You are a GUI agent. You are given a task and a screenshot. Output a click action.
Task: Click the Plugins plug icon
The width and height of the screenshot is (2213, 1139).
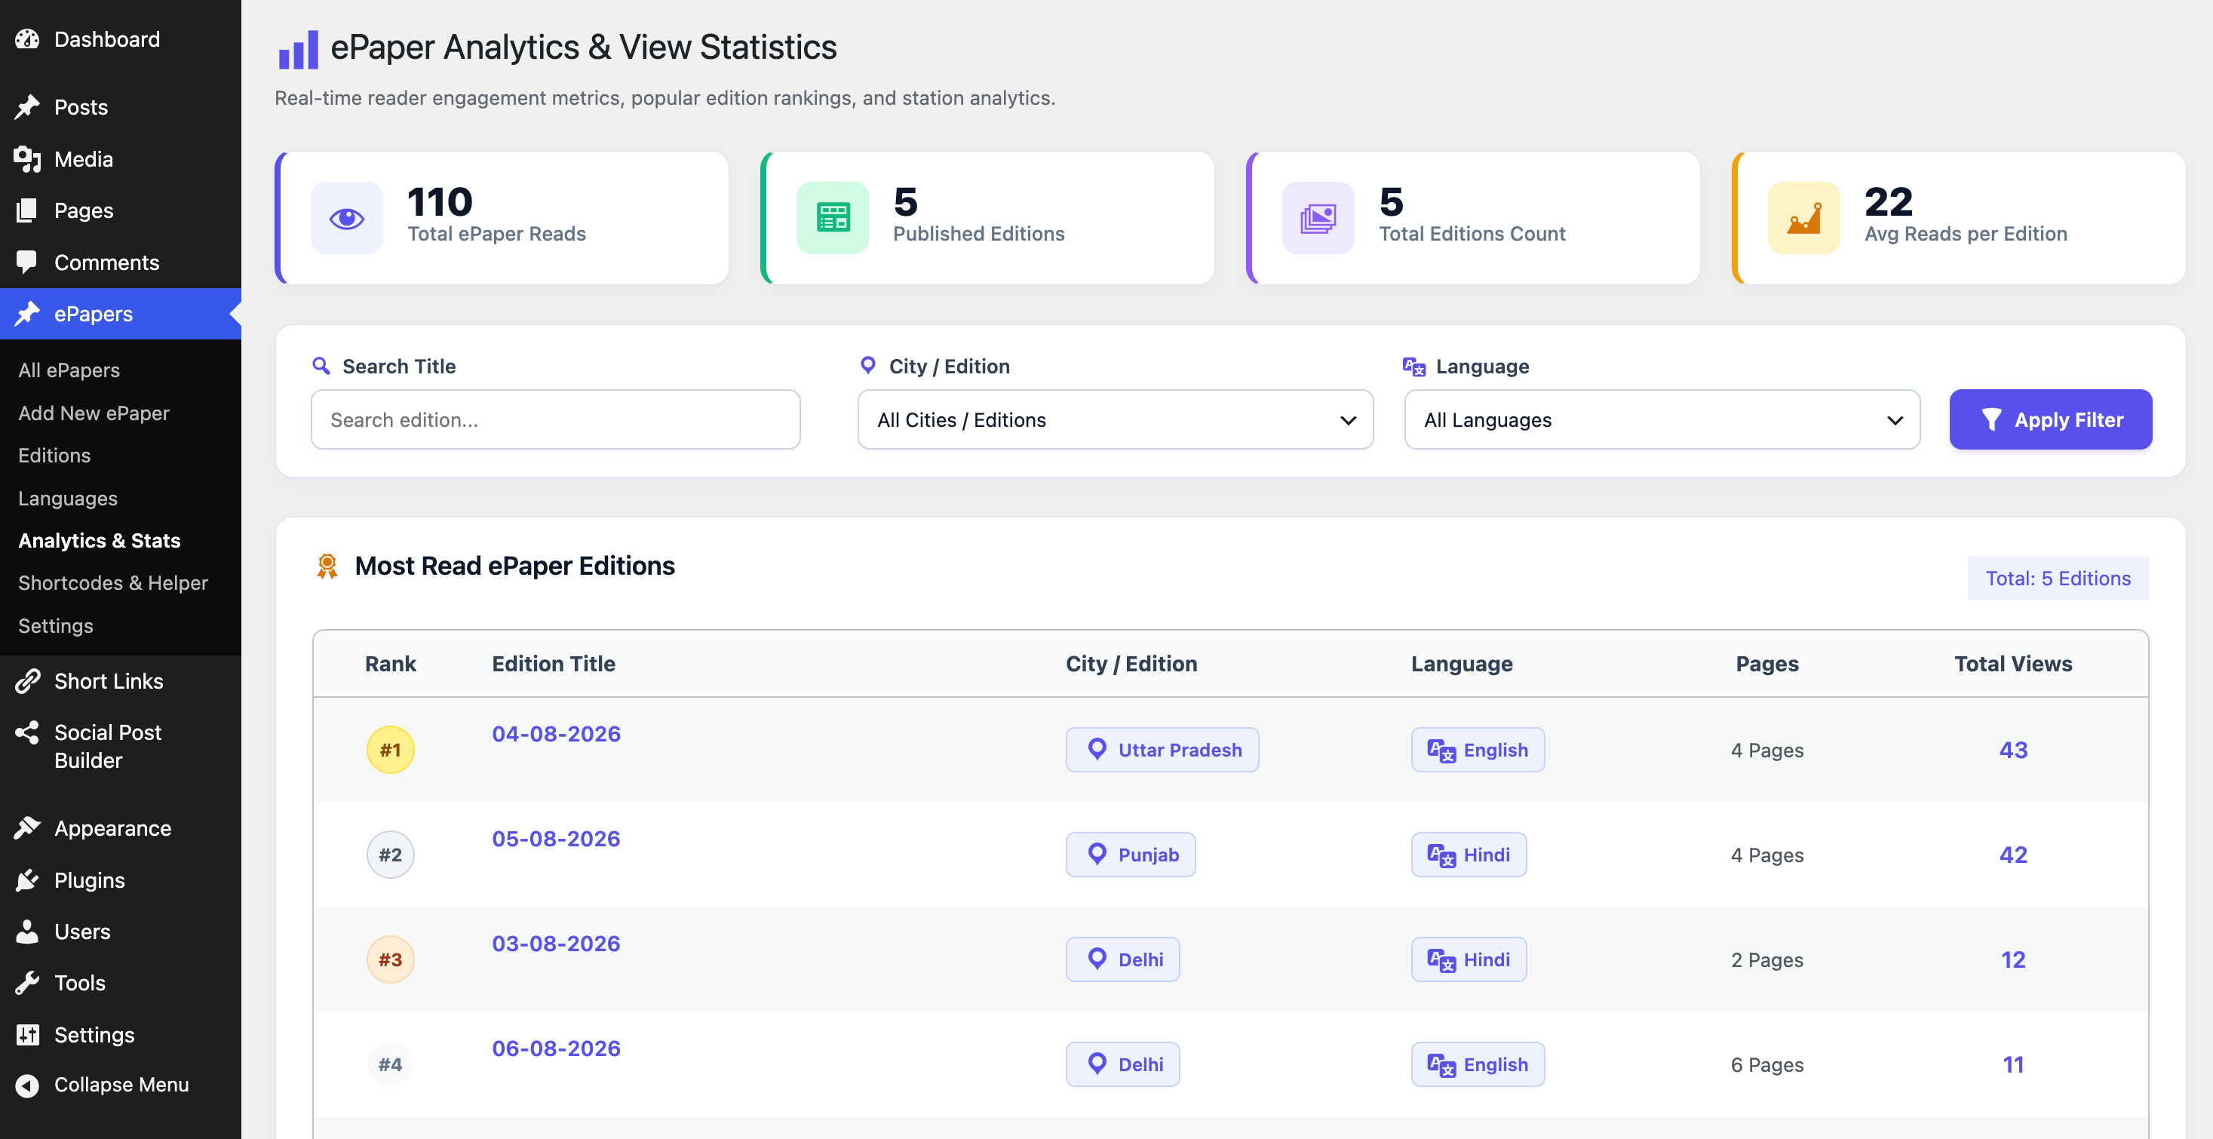point(27,880)
